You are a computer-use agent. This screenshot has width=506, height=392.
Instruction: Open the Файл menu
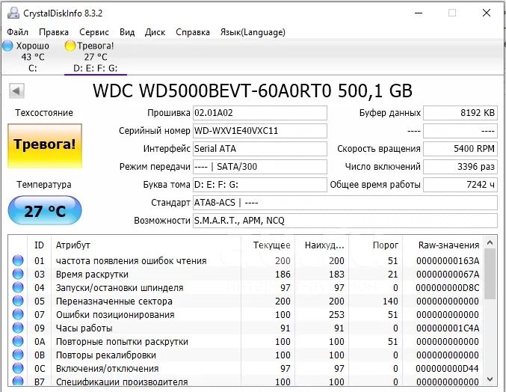click(18, 32)
